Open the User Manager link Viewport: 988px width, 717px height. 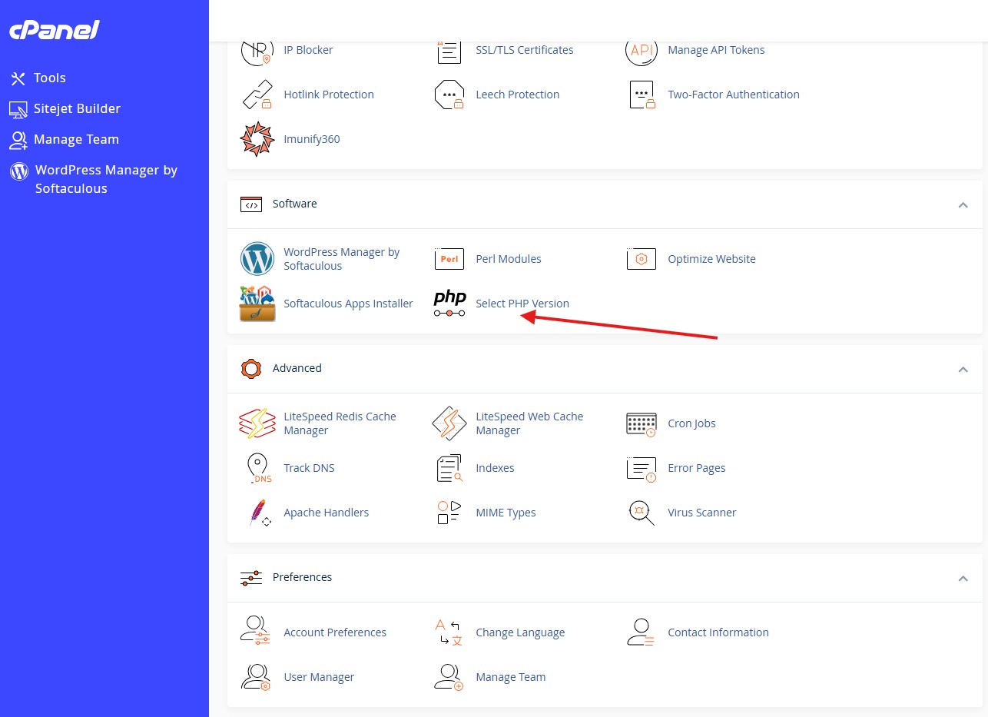(319, 677)
